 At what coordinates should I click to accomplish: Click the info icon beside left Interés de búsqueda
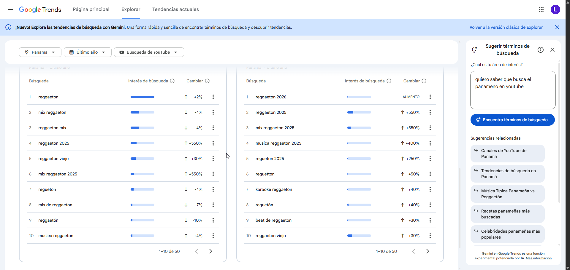(172, 81)
